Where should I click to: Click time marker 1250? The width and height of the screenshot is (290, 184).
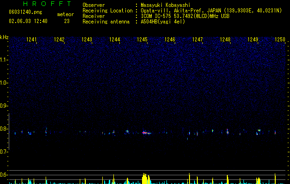point(280,40)
